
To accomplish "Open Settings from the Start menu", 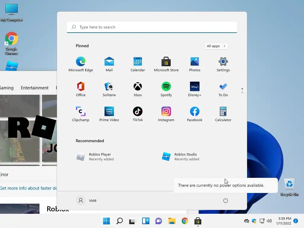I will pyautogui.click(x=223, y=64).
